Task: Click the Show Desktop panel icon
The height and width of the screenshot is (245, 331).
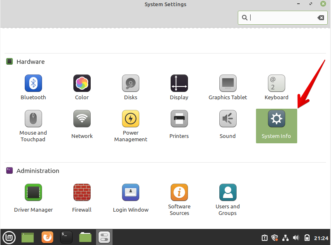Action: (28, 238)
